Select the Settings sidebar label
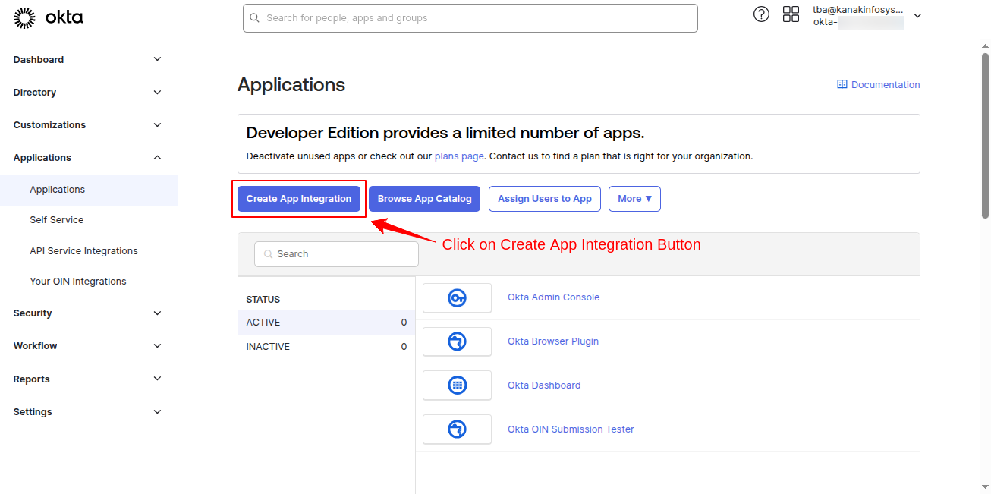 (33, 412)
